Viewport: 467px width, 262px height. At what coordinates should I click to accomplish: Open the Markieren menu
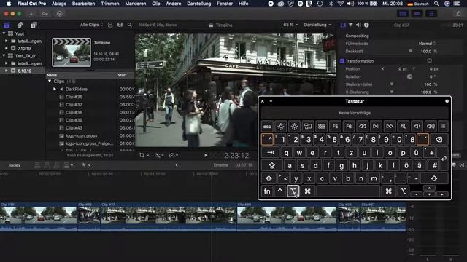coord(136,4)
